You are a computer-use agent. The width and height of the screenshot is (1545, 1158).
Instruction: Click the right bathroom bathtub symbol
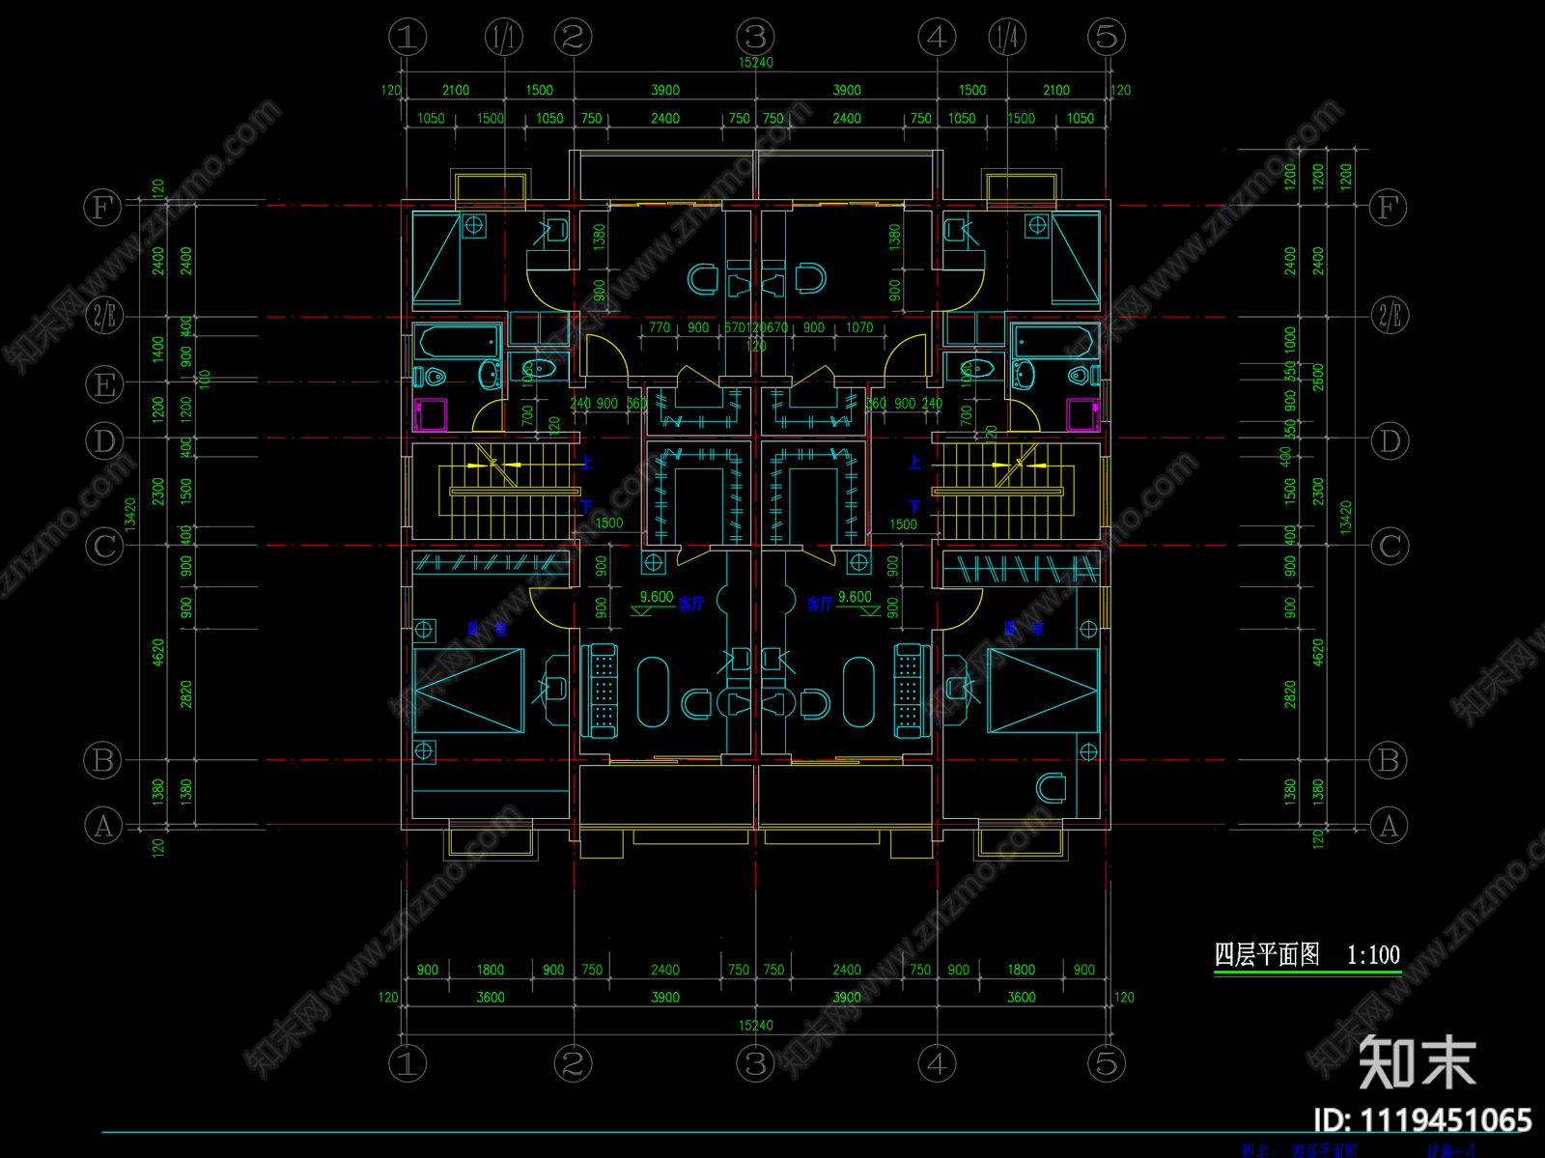(x=1055, y=342)
